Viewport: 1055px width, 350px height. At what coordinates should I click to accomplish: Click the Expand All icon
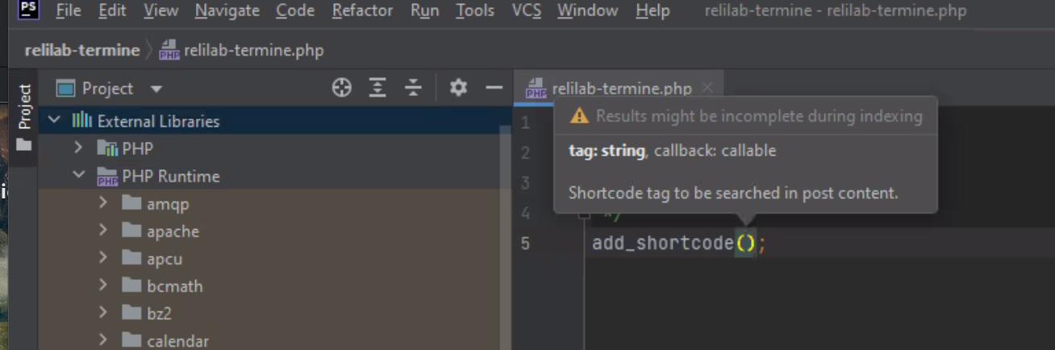(377, 88)
